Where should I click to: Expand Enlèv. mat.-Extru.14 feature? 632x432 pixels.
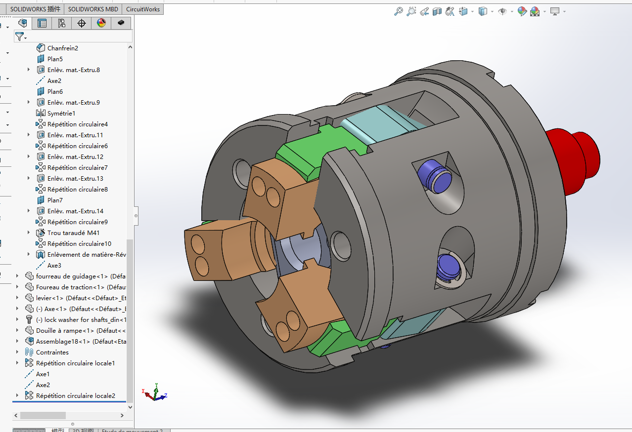click(29, 211)
